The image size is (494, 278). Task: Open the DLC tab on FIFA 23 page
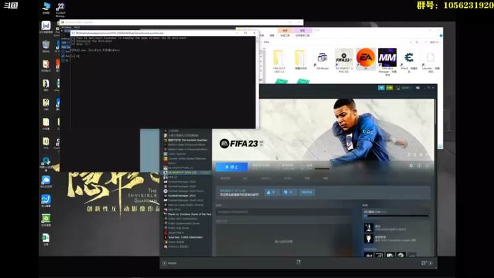(x=245, y=179)
